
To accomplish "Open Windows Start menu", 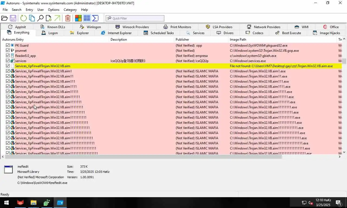I will (6, 203).
